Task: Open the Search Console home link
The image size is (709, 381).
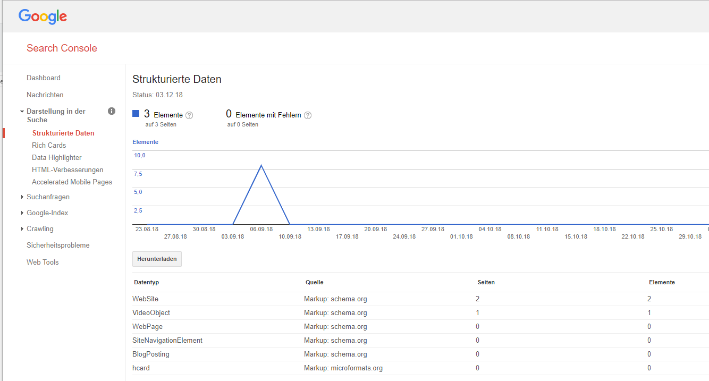Action: (62, 48)
